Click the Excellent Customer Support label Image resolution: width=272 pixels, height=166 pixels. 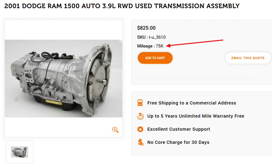[178, 129]
